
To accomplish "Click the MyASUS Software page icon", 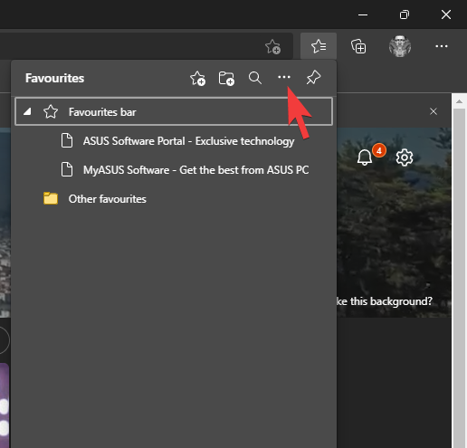I will coord(67,169).
